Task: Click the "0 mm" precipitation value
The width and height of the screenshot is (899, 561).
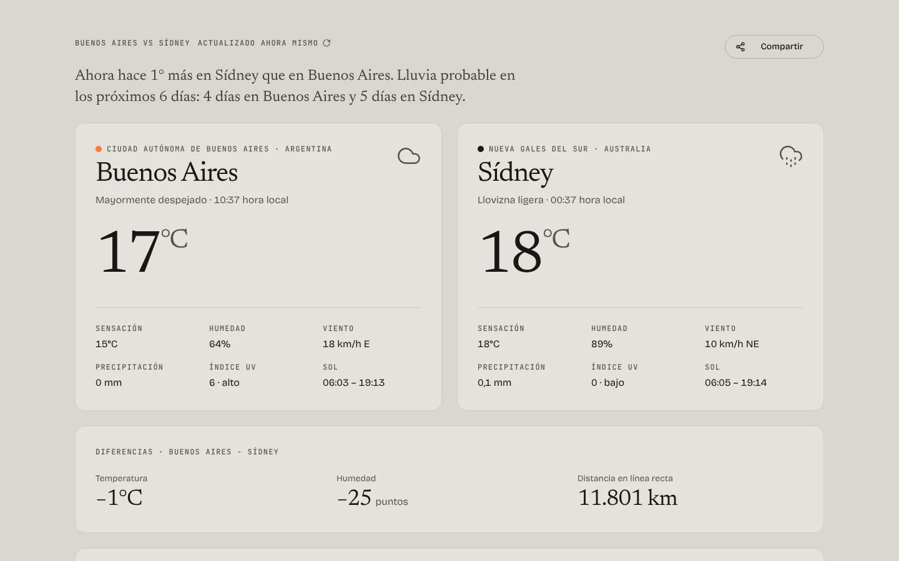Action: click(109, 383)
